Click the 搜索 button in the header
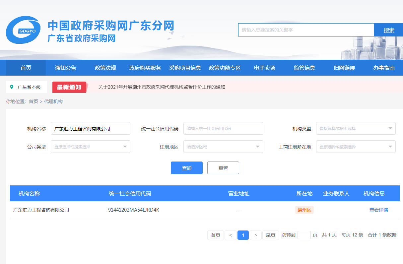Image resolution: width=403 pixels, height=264 pixels. [388, 30]
